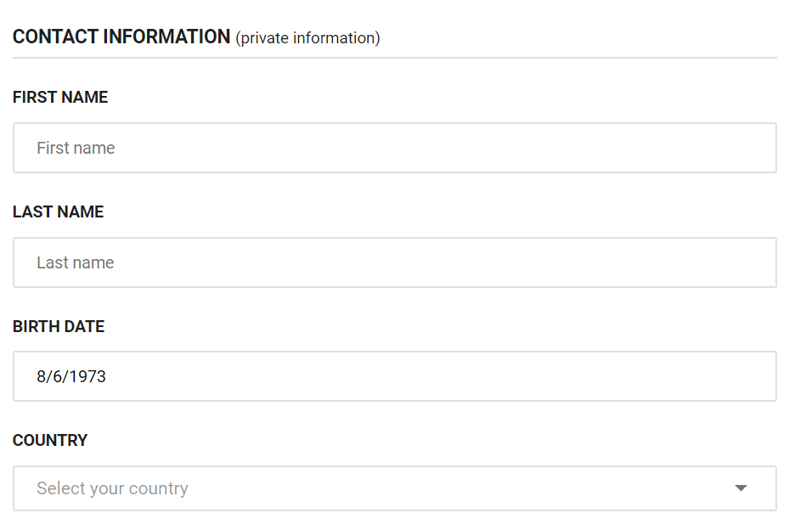800x530 pixels.
Task: Click the word INFORMATION in the heading
Action: [166, 37]
